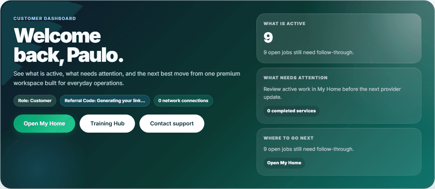435x189 pixels.
Task: Click the WHAT NEEDS ATTENTION heading
Action: (x=296, y=78)
